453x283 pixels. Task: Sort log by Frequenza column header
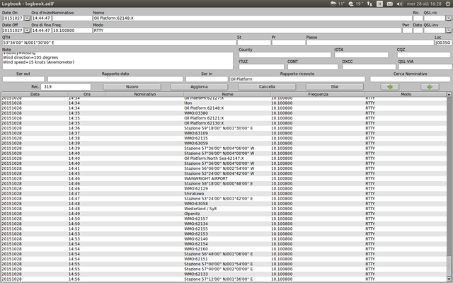[318, 94]
